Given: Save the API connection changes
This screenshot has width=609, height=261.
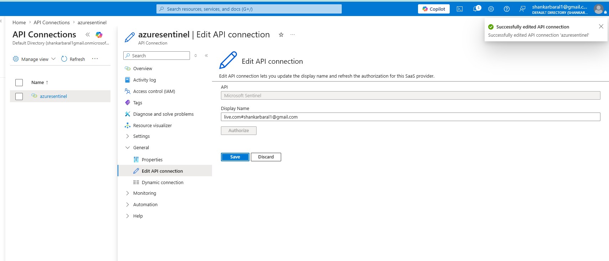Looking at the screenshot, I should click(235, 157).
